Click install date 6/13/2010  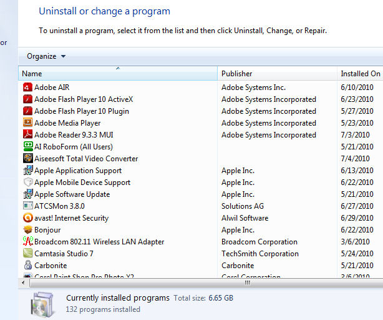(x=357, y=171)
